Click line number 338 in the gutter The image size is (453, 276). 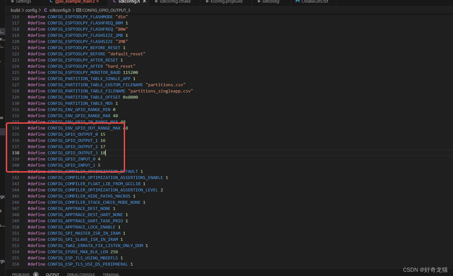[16, 153]
